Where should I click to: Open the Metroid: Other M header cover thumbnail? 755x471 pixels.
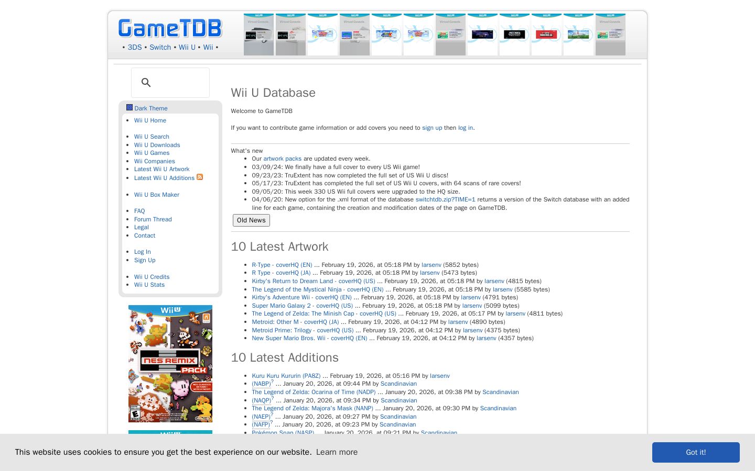pyautogui.click(x=482, y=35)
